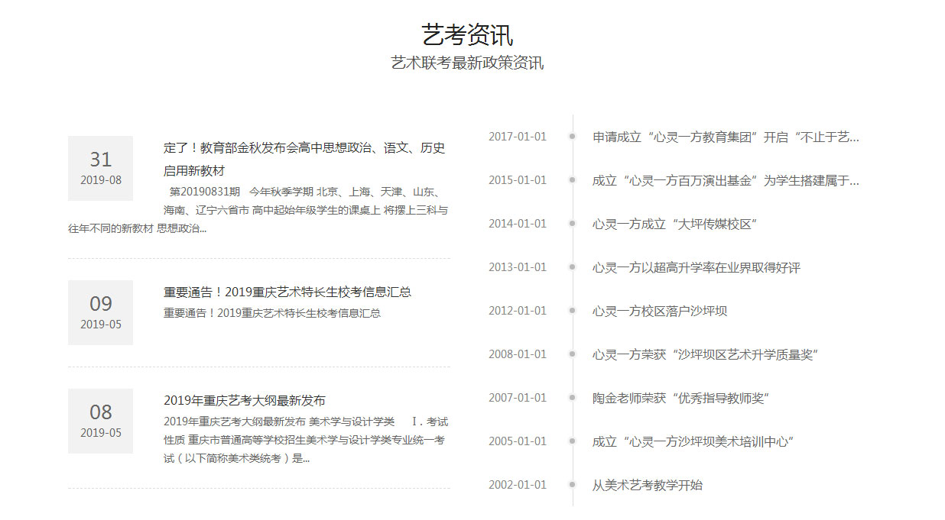
Task: Open timeline entry 心灵一方成立"大坪传媒校区"
Action: point(674,224)
